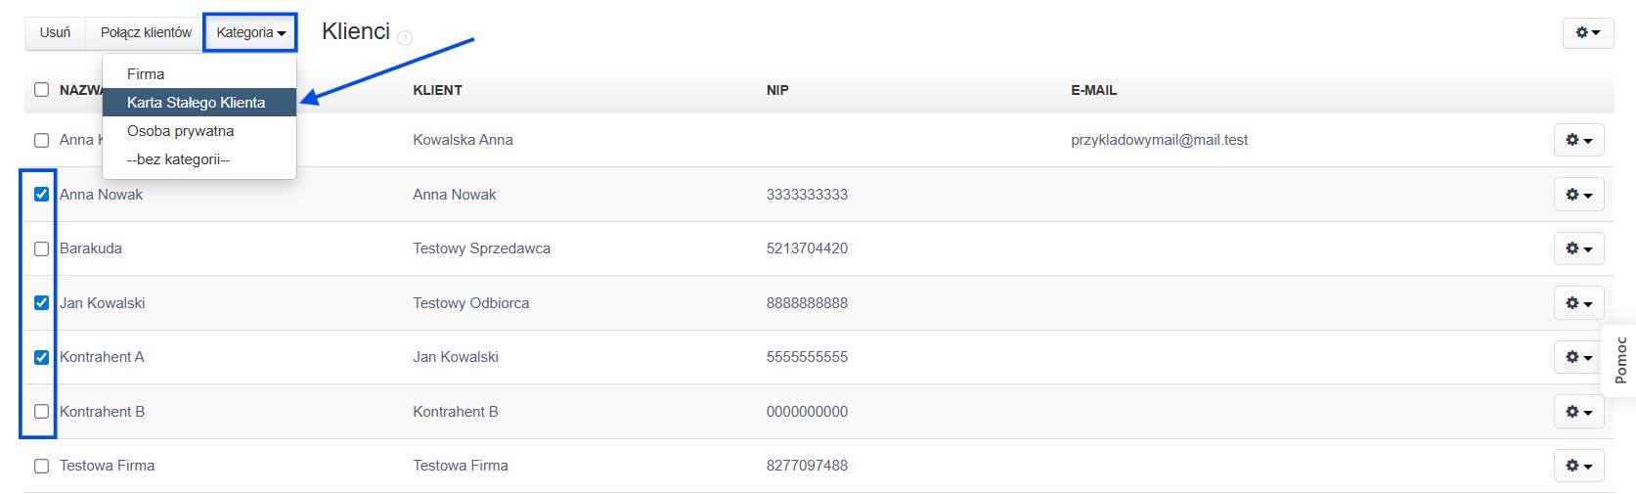Open the Barakuda client name
The height and width of the screenshot is (494, 1636).
(91, 248)
